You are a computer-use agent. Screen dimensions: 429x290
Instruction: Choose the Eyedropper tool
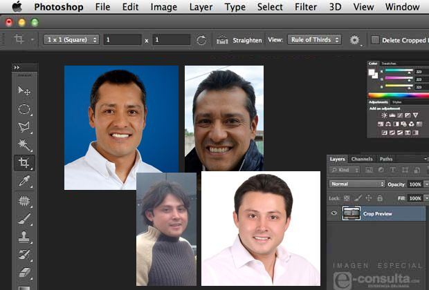point(24,181)
